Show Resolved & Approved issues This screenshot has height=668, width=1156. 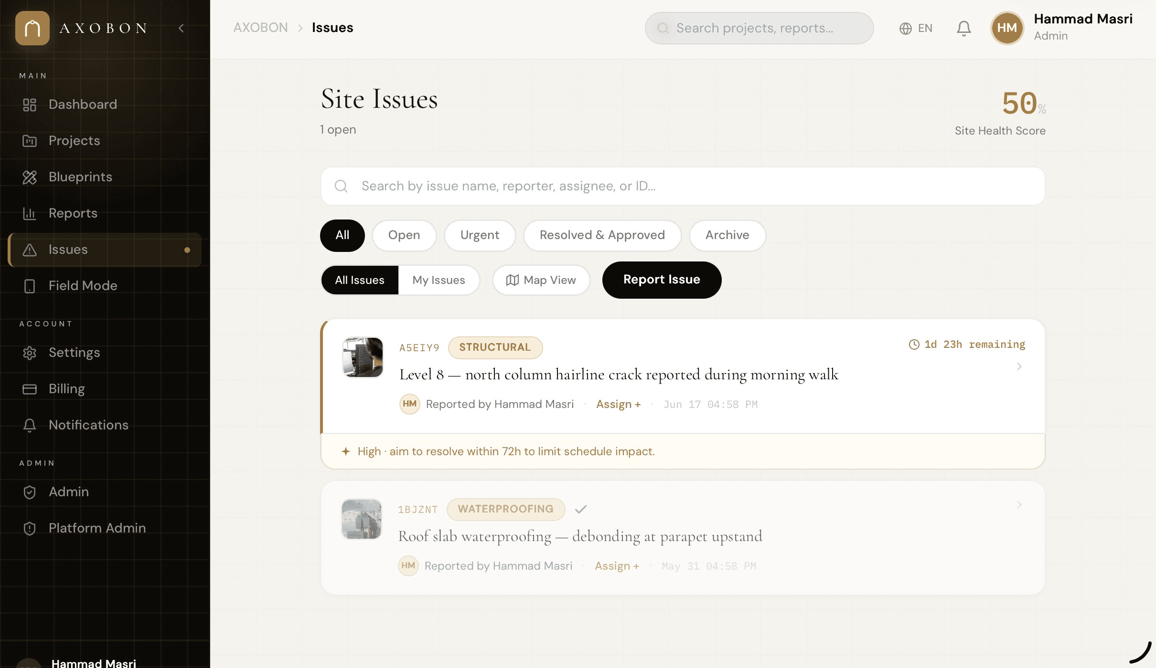(x=602, y=235)
